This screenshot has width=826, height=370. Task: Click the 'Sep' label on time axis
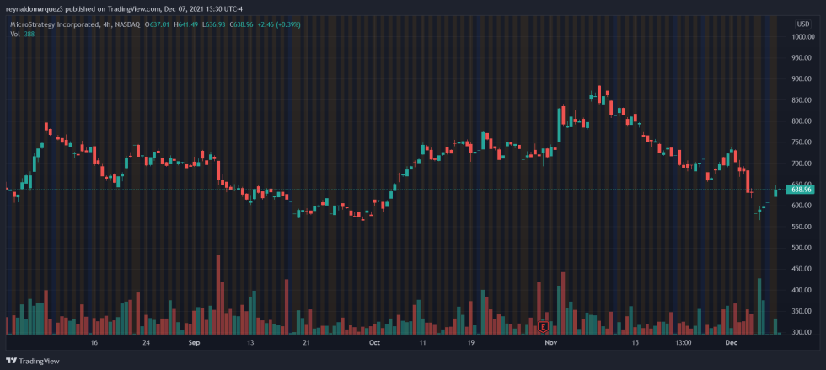click(x=194, y=343)
